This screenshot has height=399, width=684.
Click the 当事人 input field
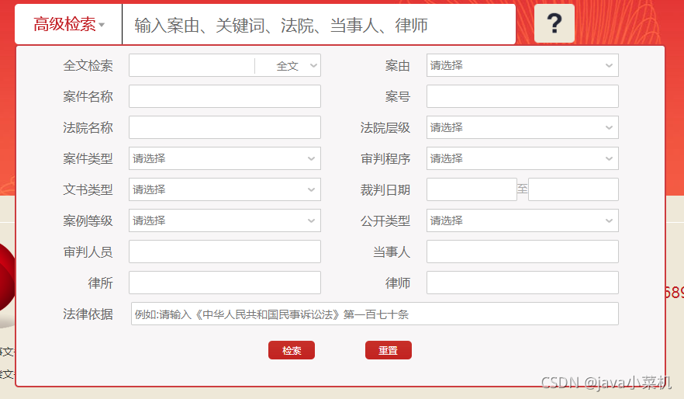click(522, 252)
